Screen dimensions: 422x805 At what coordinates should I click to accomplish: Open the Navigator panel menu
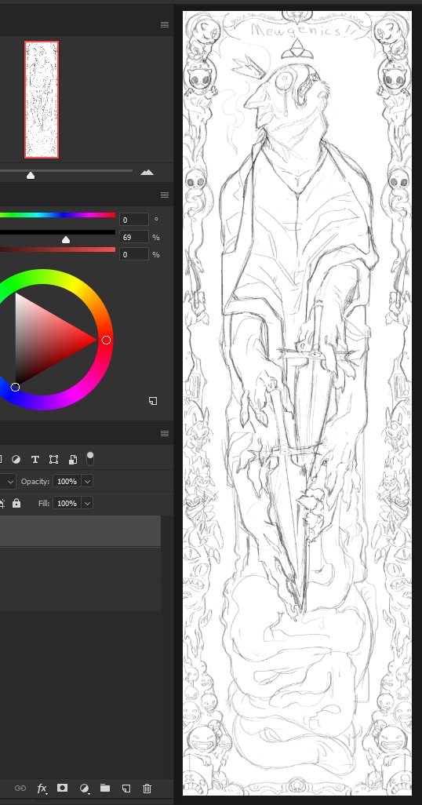click(164, 24)
